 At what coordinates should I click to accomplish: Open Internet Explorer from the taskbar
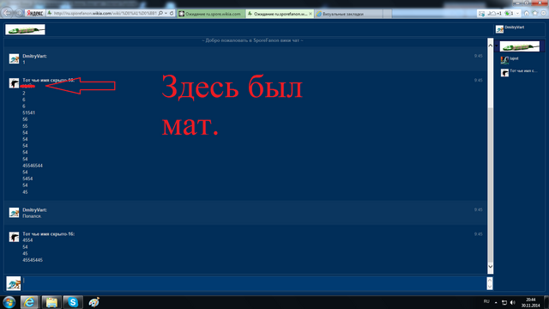click(x=29, y=302)
